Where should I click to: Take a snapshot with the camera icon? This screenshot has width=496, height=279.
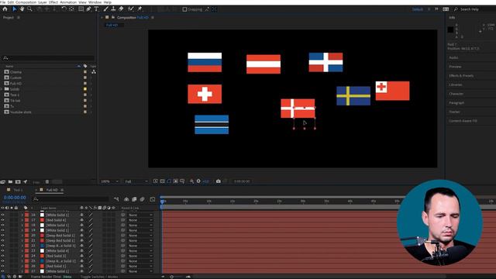click(x=219, y=181)
